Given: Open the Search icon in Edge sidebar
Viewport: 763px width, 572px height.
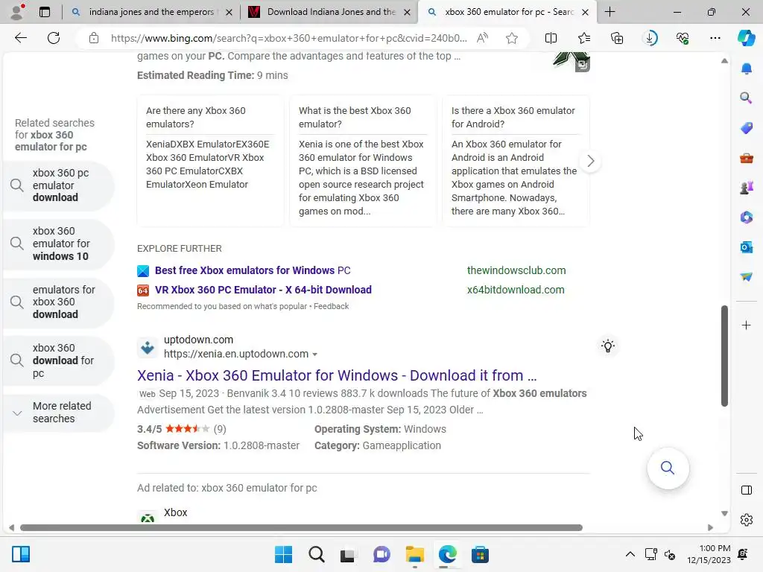Looking at the screenshot, I should coord(747,98).
